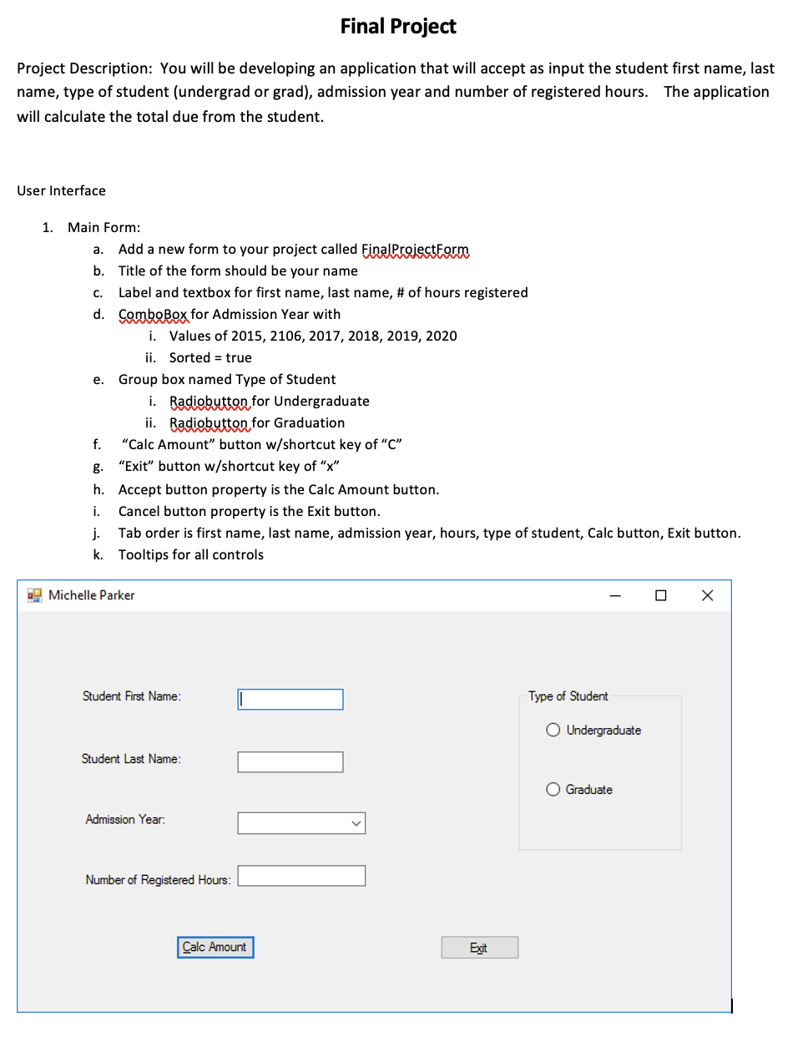This screenshot has width=808, height=1052.
Task: Click the Final Project document heading
Action: pyautogui.click(x=398, y=26)
